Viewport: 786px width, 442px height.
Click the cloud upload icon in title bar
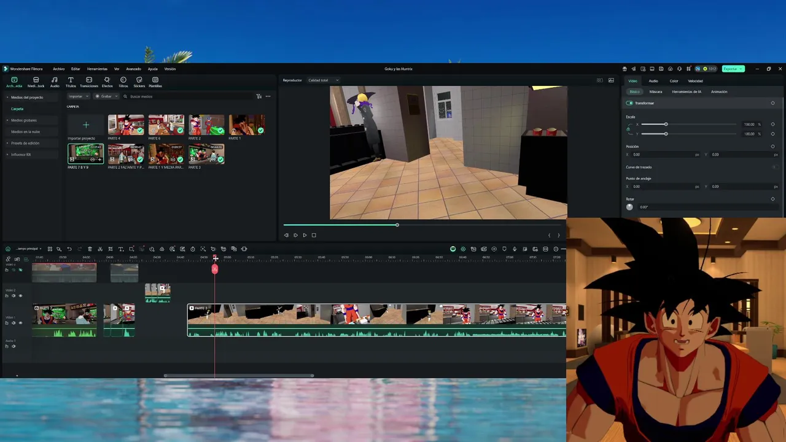pyautogui.click(x=671, y=69)
